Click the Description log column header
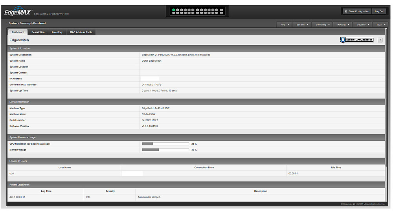Viewport: 393px width, 213px height. (x=261, y=191)
